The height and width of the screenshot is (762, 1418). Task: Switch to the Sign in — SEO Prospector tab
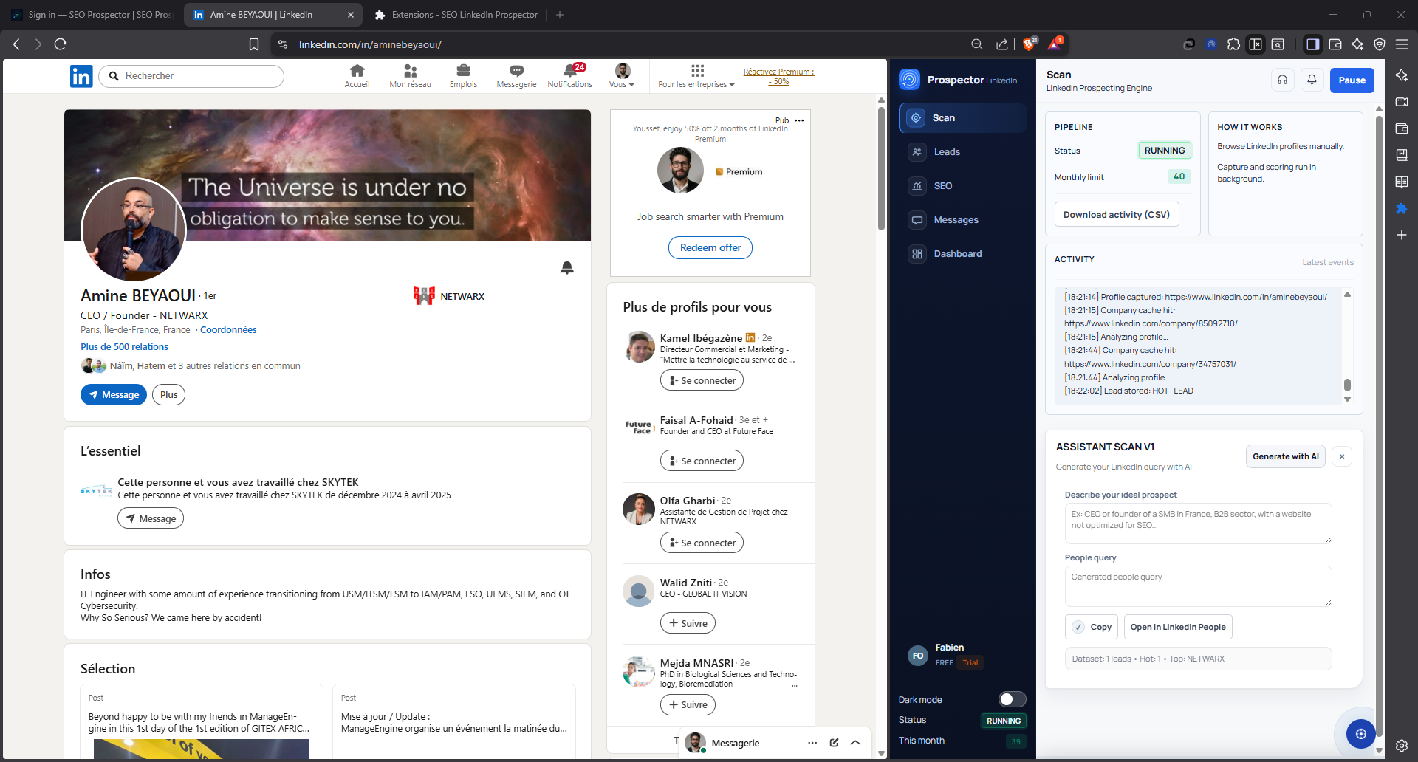click(89, 14)
